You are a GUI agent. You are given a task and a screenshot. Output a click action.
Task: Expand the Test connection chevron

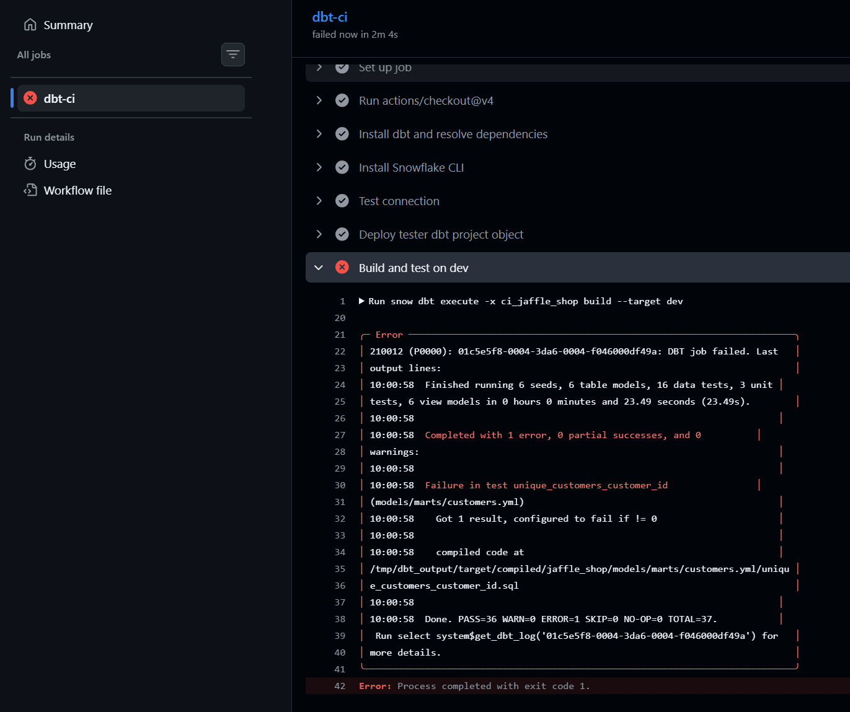tap(319, 201)
